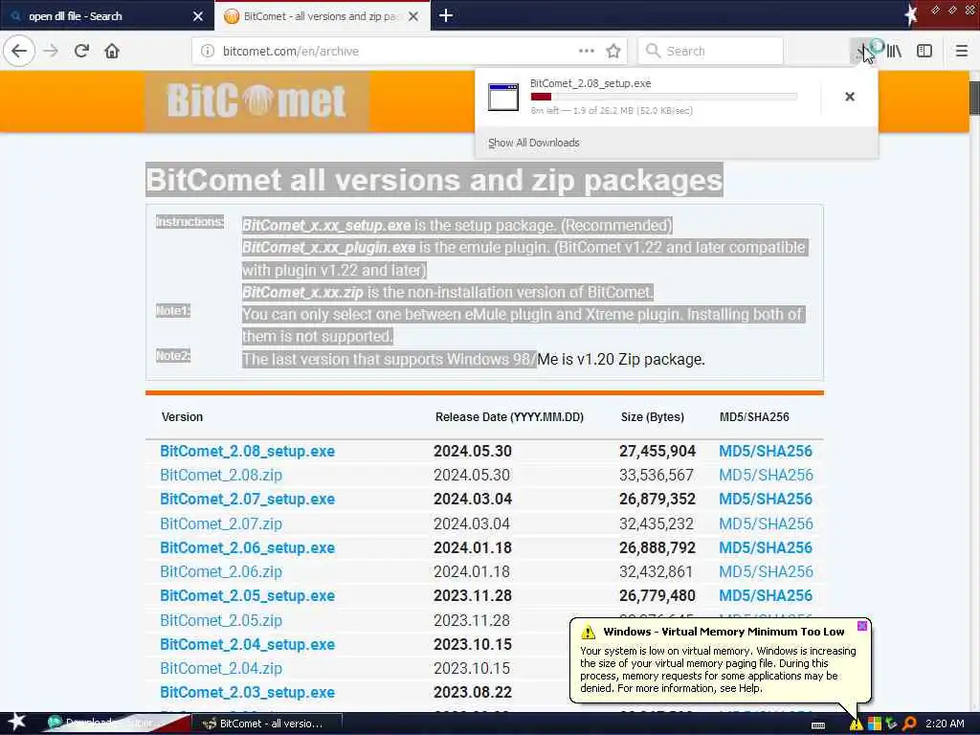Open MD5/SHA256 for BitComet_2.07_setup.exe
This screenshot has width=980, height=735.
pyautogui.click(x=766, y=500)
